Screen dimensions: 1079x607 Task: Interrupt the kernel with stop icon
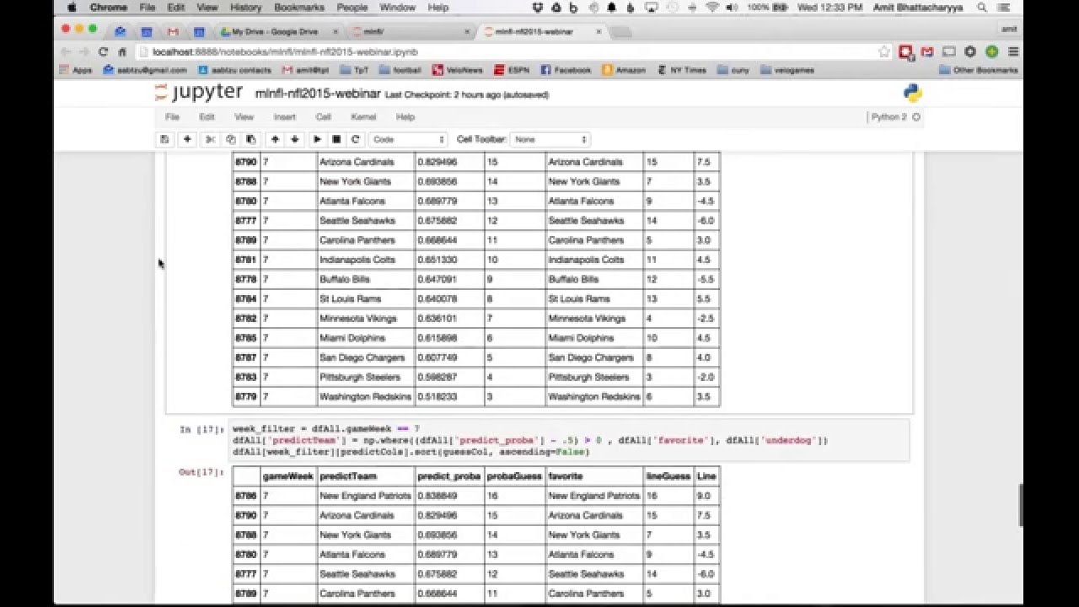(x=336, y=139)
